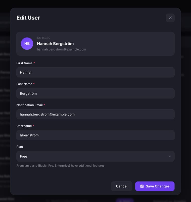Click the Notification Email label
This screenshot has height=202, width=191.
pyautogui.click(x=29, y=105)
